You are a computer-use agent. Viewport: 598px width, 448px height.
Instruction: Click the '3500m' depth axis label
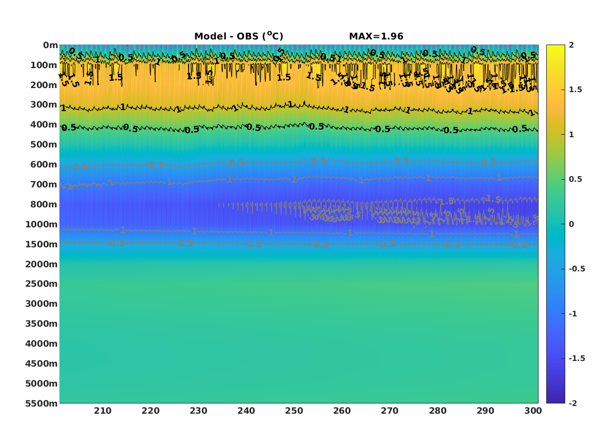point(42,324)
